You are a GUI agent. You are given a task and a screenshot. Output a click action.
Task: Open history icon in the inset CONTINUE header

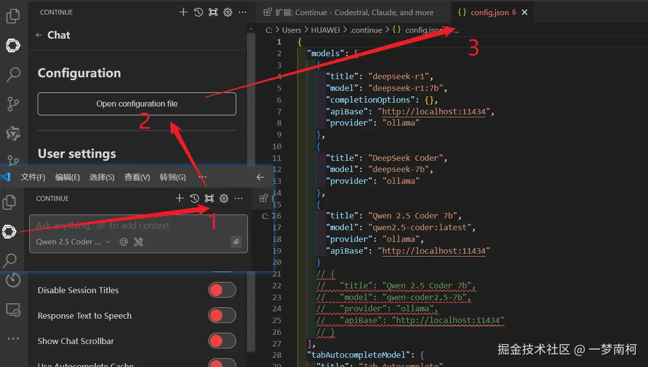point(195,198)
